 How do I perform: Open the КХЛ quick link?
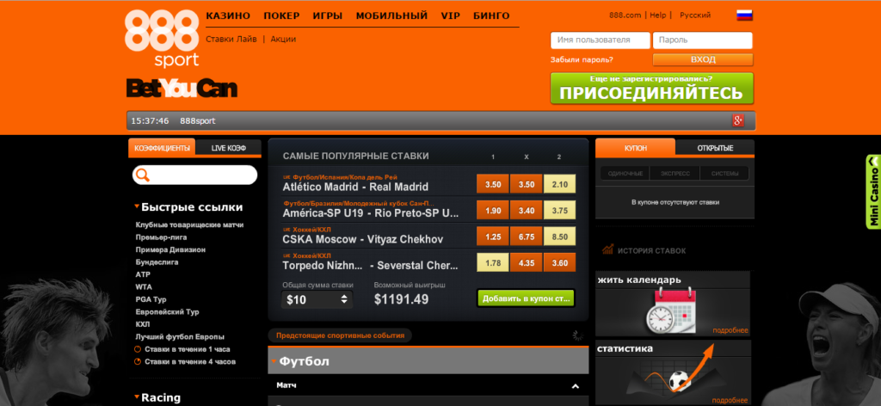pyautogui.click(x=143, y=324)
